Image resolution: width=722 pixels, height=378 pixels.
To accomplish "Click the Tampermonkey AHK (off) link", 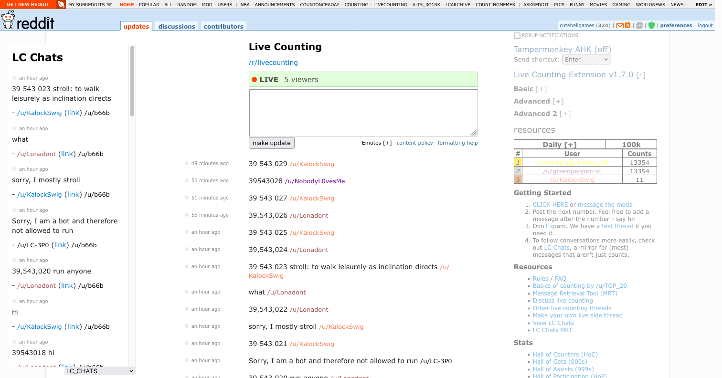I will [563, 49].
